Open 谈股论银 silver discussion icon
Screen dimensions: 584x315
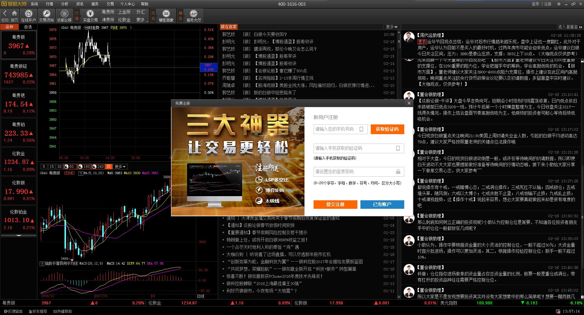coord(64,14)
